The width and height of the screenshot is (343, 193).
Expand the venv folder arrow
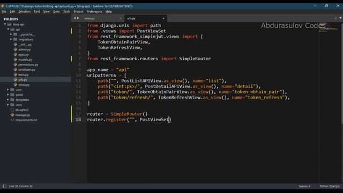click(x=8, y=105)
